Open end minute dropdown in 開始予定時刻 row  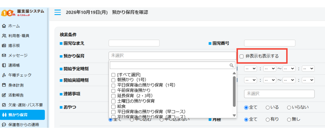click(x=308, y=69)
